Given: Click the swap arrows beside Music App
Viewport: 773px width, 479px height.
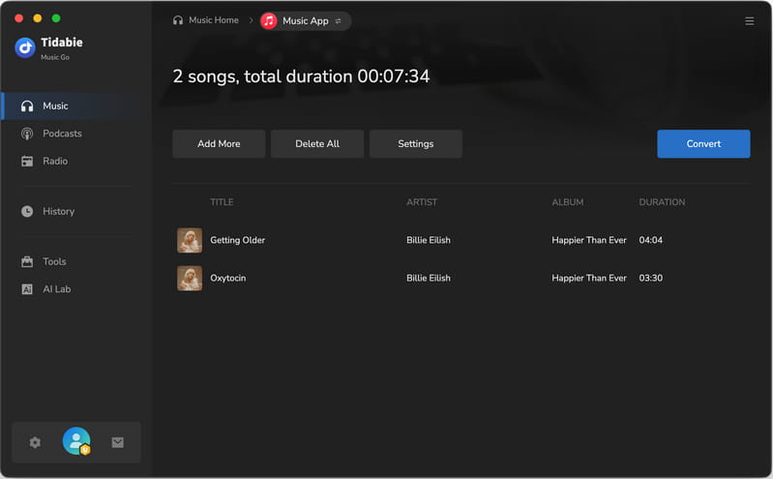Looking at the screenshot, I should tap(339, 21).
